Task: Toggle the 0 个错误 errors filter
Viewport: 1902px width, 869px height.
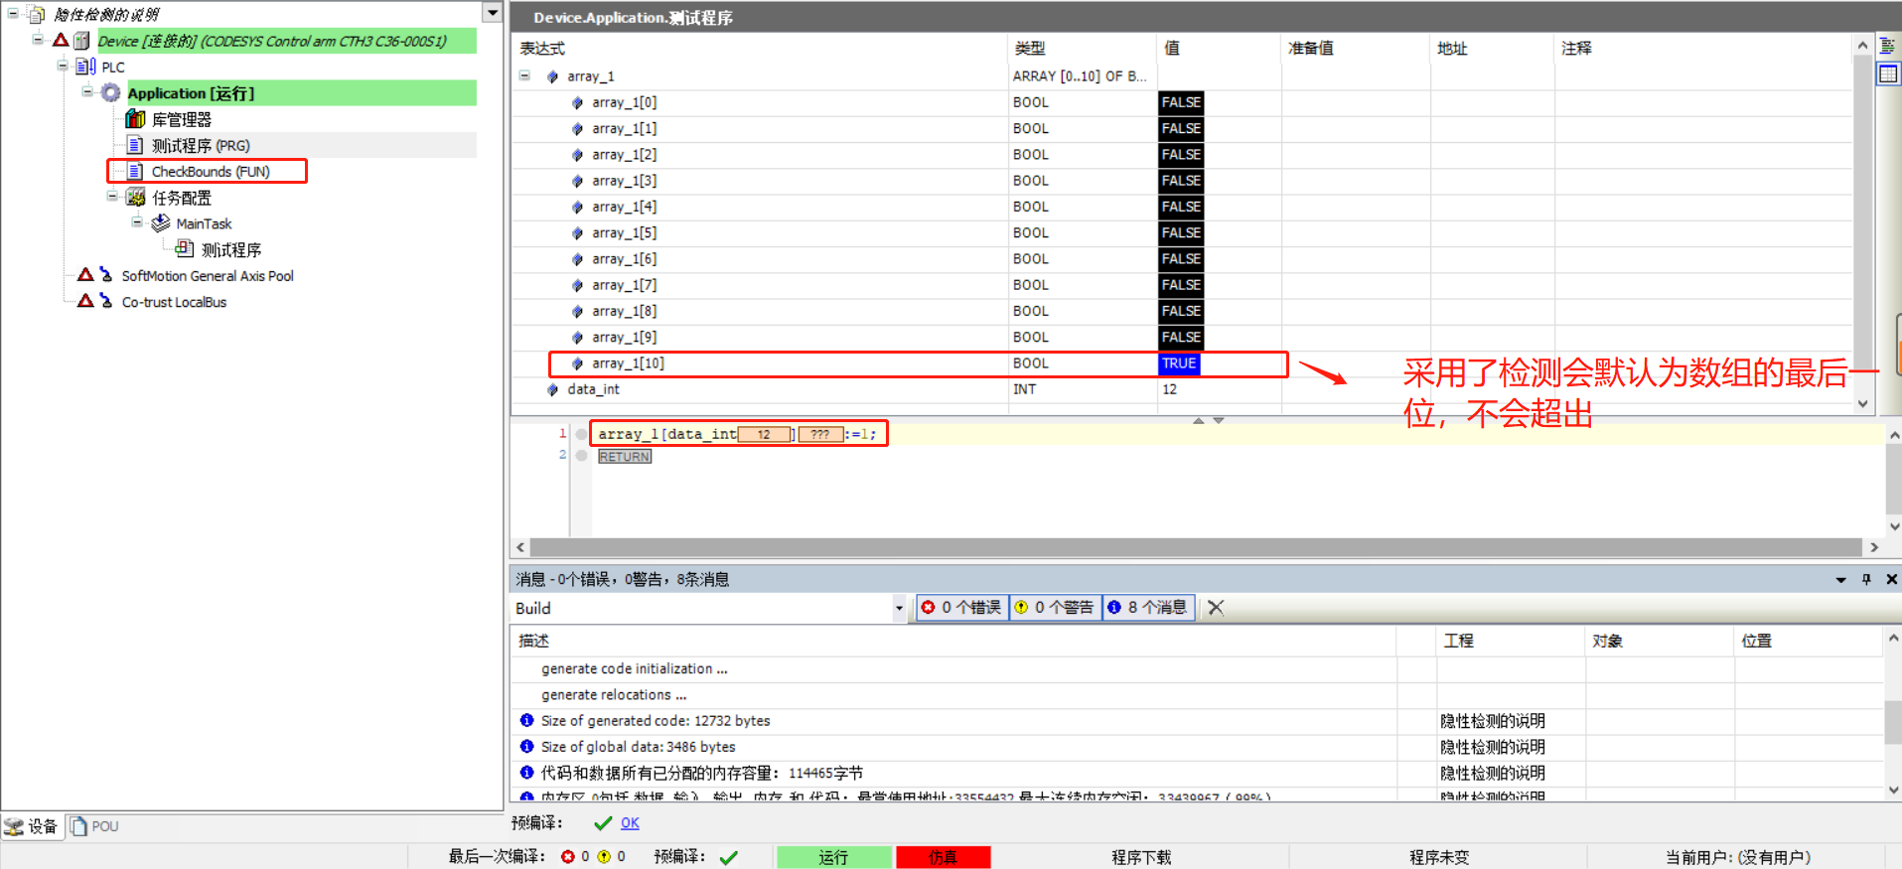Action: tap(961, 607)
